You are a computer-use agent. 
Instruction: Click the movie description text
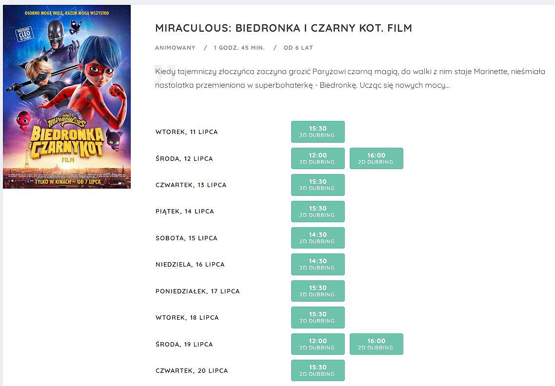click(x=350, y=78)
